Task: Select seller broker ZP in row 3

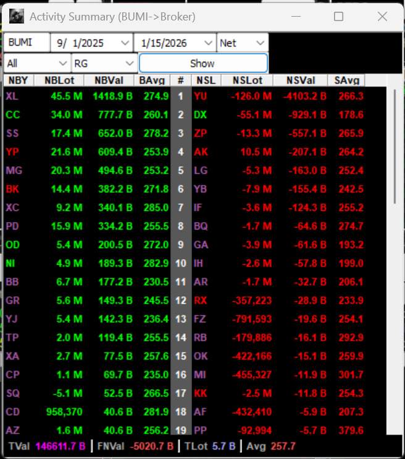Action: pos(201,133)
